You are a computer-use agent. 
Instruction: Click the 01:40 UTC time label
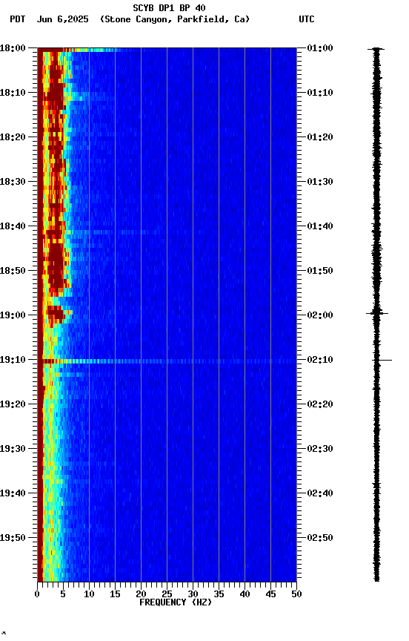pos(320,226)
